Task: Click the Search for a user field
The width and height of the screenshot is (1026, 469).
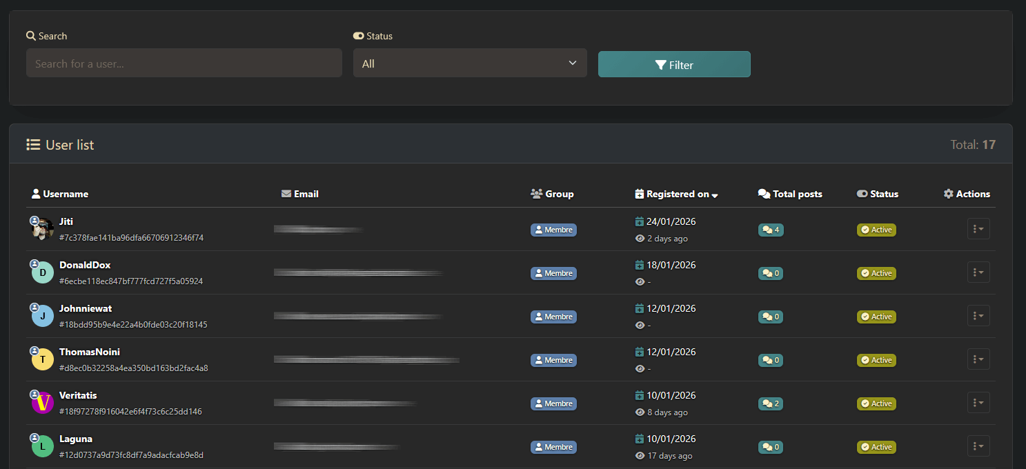Action: [x=184, y=63]
